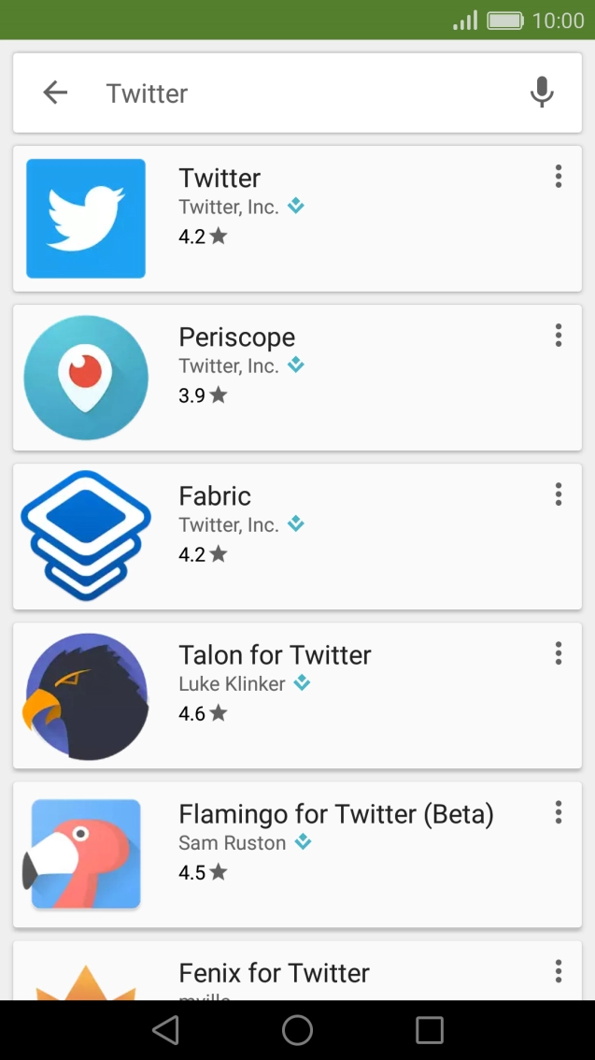Select the Talon for Twitter title
Image resolution: width=595 pixels, height=1060 pixels.
click(x=275, y=655)
